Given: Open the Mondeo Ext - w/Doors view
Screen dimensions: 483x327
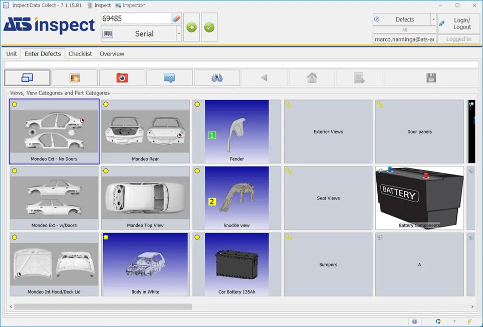Looking at the screenshot, I should coord(54,198).
